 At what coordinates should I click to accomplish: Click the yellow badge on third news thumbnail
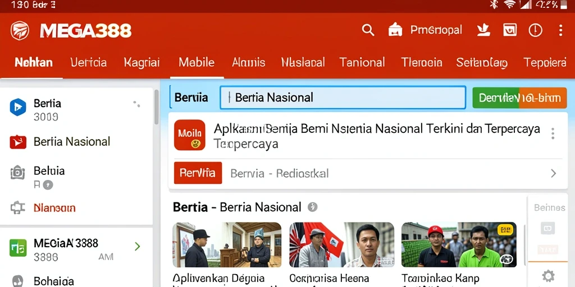pyautogui.click(x=505, y=229)
